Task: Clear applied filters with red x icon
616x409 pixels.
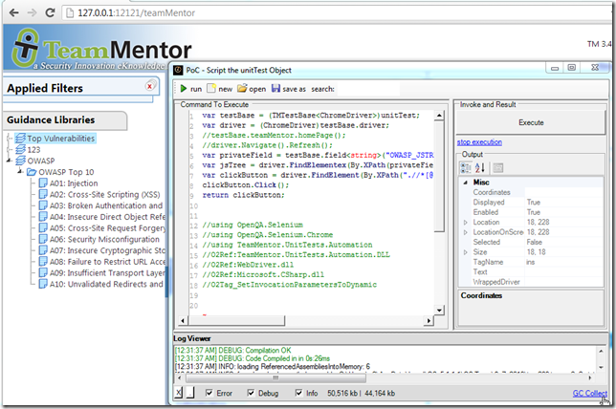Action: (149, 86)
